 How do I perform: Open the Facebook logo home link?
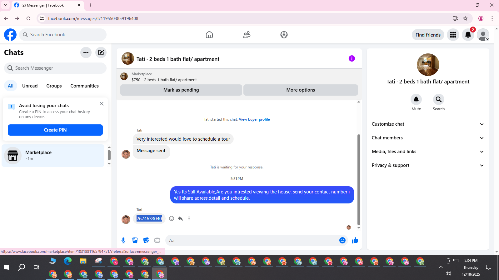(10, 35)
